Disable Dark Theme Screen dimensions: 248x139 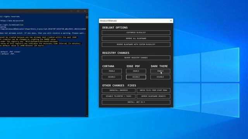click(160, 77)
